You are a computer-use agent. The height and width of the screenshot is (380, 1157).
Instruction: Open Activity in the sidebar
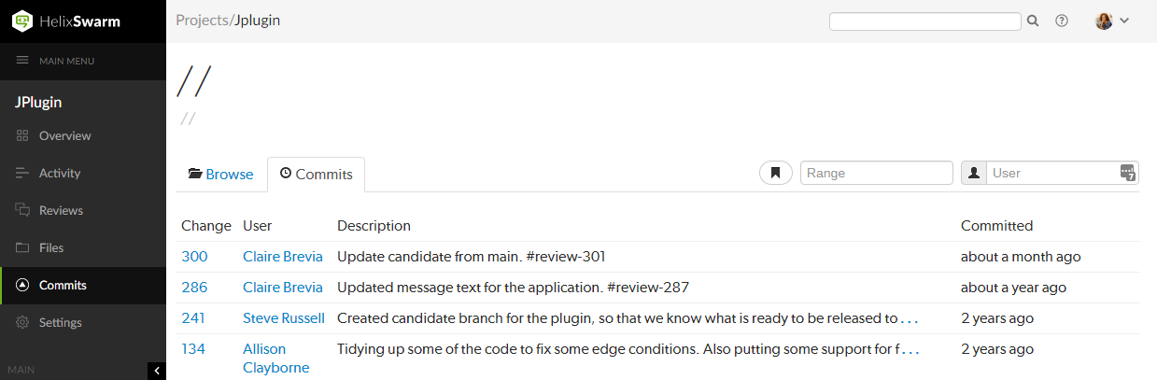point(60,173)
